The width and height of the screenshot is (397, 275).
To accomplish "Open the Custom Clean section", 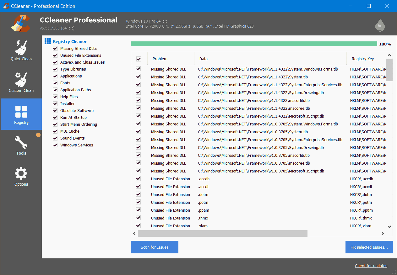I will pos(21,82).
